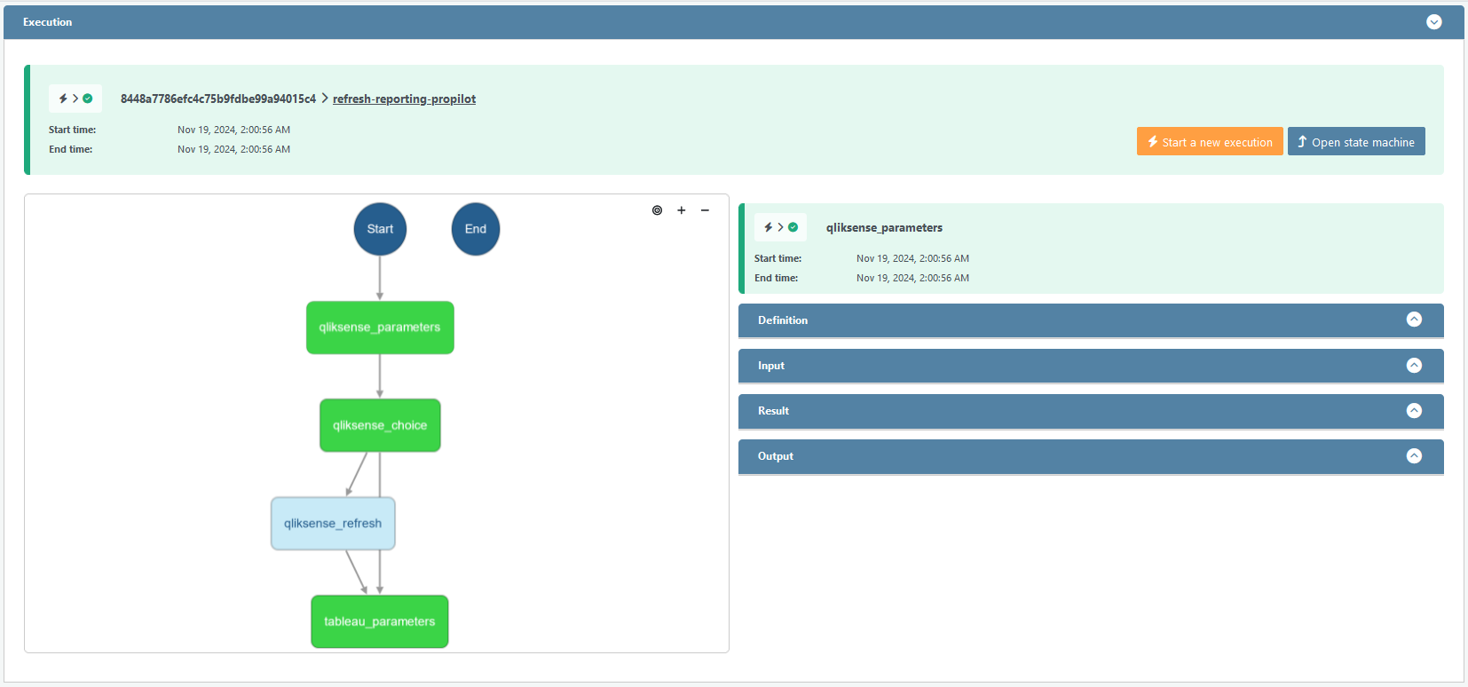This screenshot has height=687, width=1468.
Task: Select the tableau_parameters node
Action: pyautogui.click(x=380, y=621)
